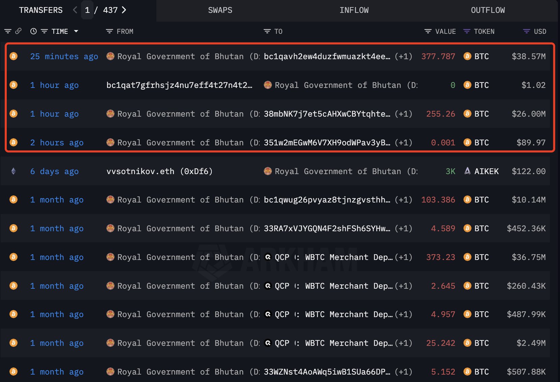This screenshot has width=560, height=382.
Task: Open the OUTFLOW tab
Action: (488, 10)
